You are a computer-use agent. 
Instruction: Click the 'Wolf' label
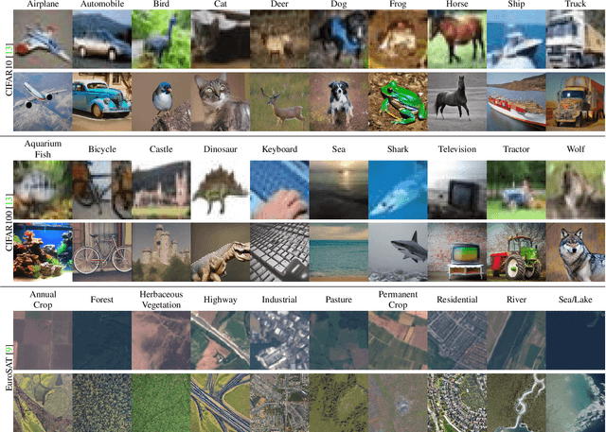pyautogui.click(x=576, y=149)
